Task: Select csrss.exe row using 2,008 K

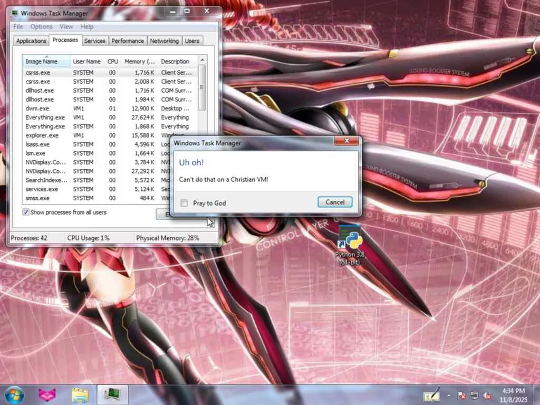Action: click(x=110, y=82)
